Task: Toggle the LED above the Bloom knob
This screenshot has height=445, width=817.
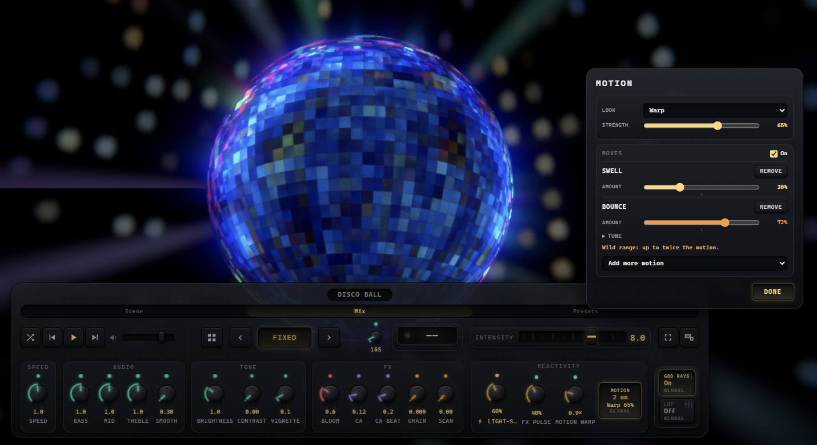Action: pyautogui.click(x=330, y=376)
